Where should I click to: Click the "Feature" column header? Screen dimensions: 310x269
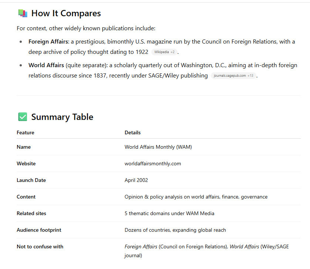(26, 132)
